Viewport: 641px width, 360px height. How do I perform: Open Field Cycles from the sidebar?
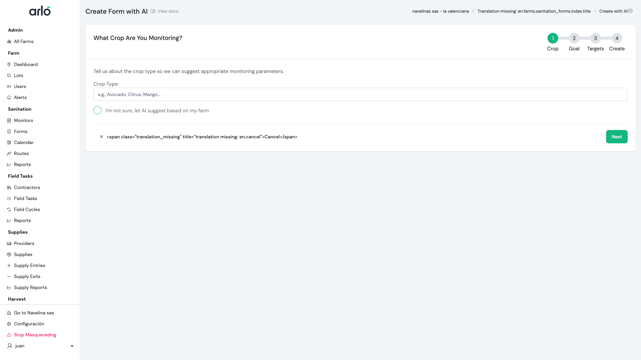coord(27,209)
